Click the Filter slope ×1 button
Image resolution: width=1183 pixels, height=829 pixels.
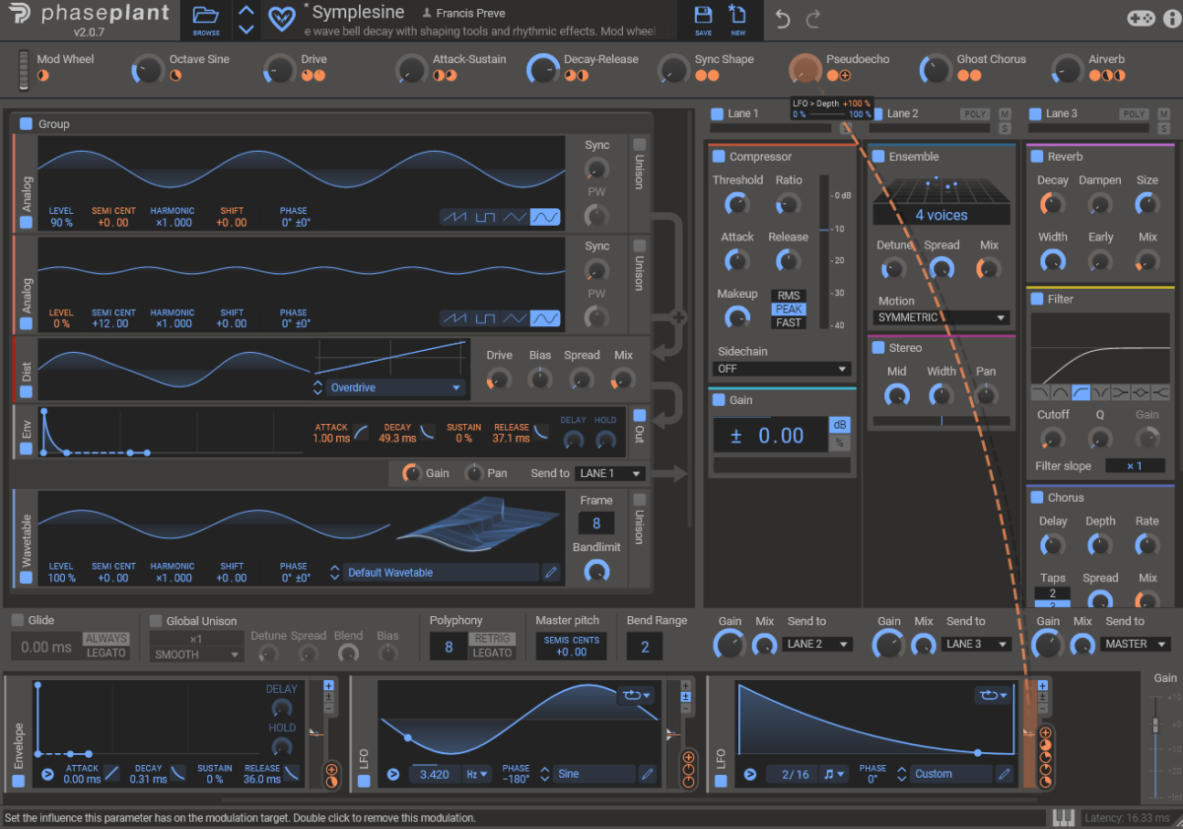tap(1134, 465)
